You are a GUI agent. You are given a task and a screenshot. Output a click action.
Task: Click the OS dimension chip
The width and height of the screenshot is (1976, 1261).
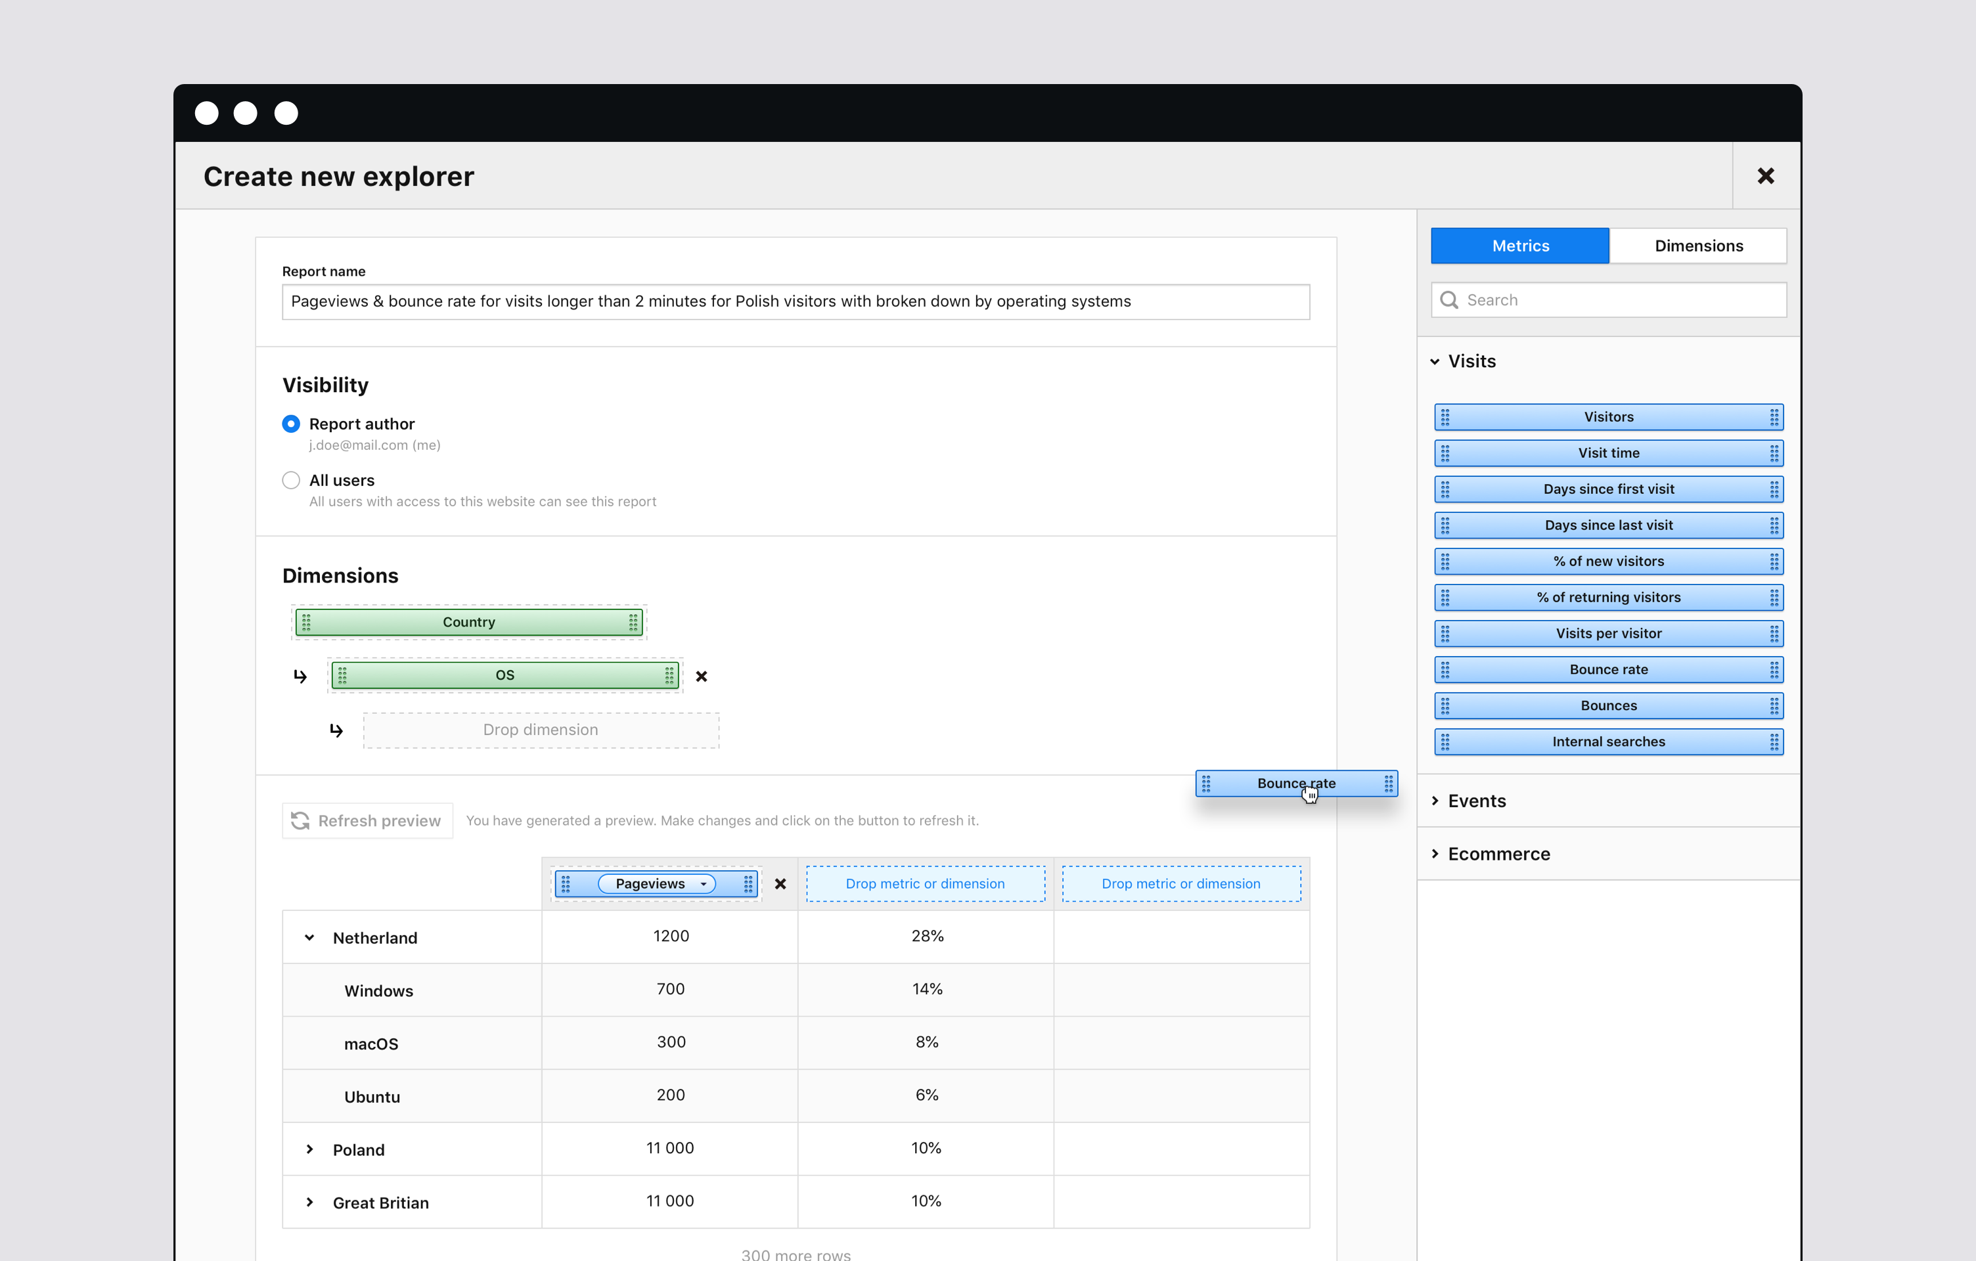click(x=505, y=675)
